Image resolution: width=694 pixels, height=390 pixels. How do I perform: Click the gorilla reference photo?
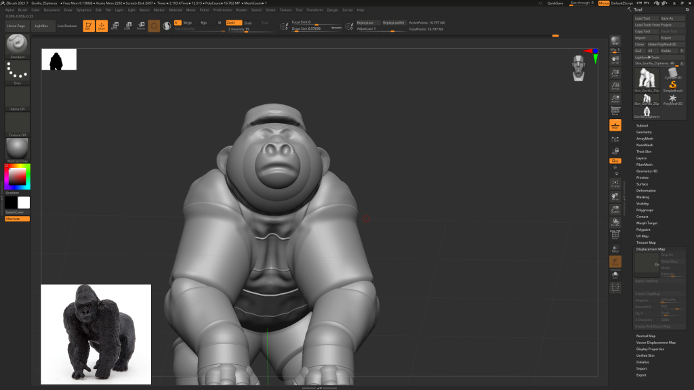[x=96, y=334]
